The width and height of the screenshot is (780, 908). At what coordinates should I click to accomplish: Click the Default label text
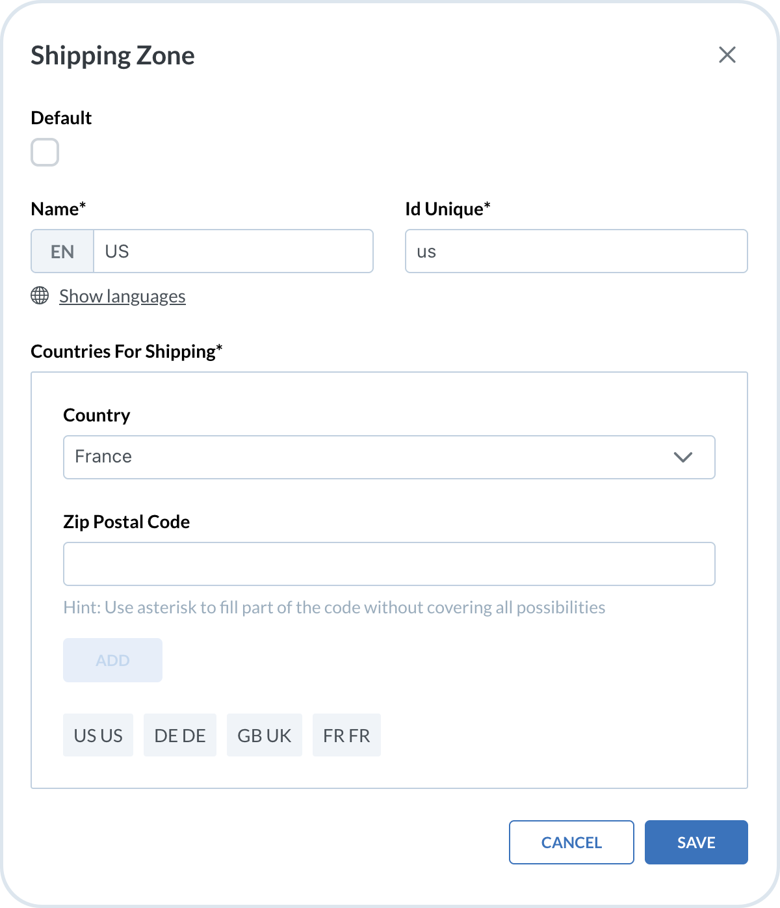coord(61,118)
